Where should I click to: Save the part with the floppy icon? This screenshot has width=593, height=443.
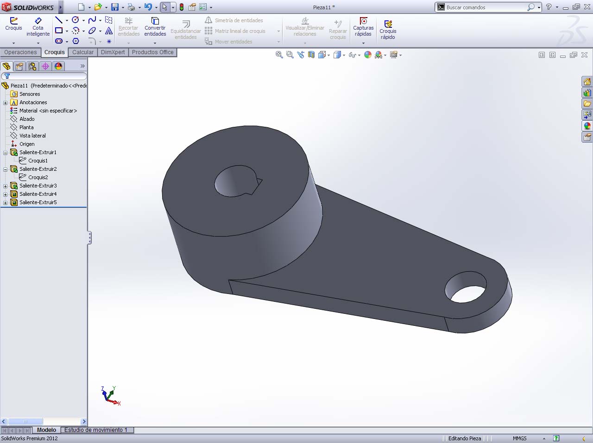click(115, 7)
